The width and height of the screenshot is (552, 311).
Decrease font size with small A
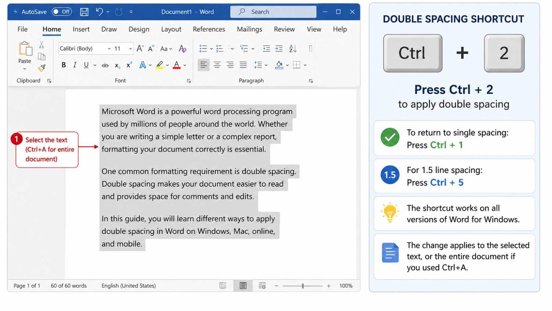(151, 48)
